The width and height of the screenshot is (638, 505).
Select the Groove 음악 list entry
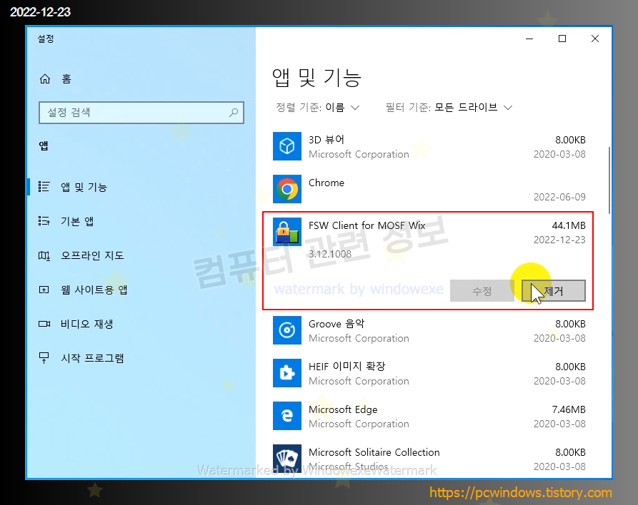point(429,331)
